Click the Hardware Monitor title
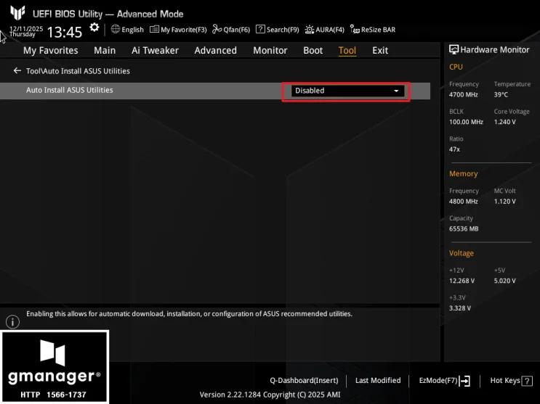This screenshot has height=404, width=540. coord(494,50)
